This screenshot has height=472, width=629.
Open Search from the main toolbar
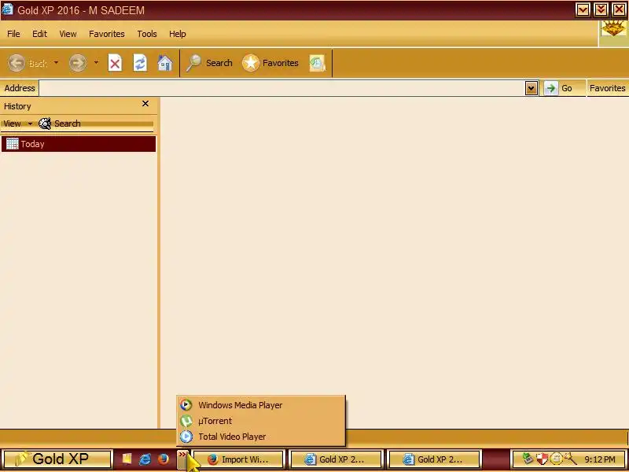[209, 63]
